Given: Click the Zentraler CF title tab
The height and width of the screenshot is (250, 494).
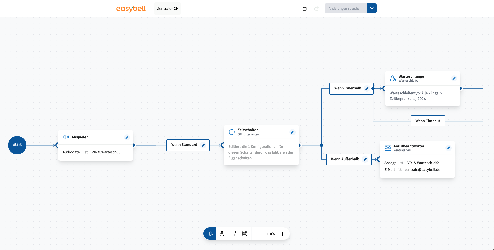Looking at the screenshot, I should point(167,8).
